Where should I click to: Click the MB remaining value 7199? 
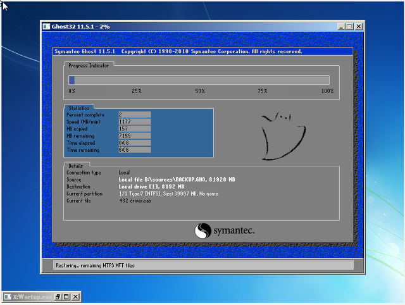[x=135, y=136]
